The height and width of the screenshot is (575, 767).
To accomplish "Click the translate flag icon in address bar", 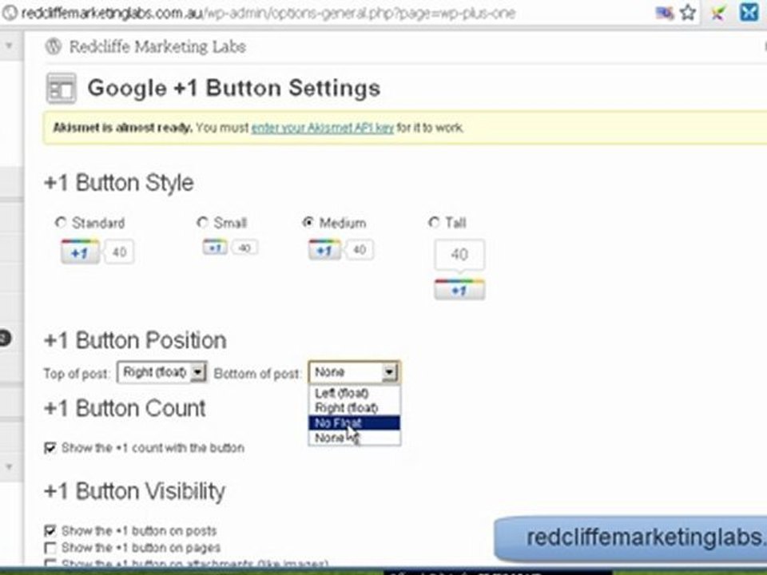I will (664, 13).
